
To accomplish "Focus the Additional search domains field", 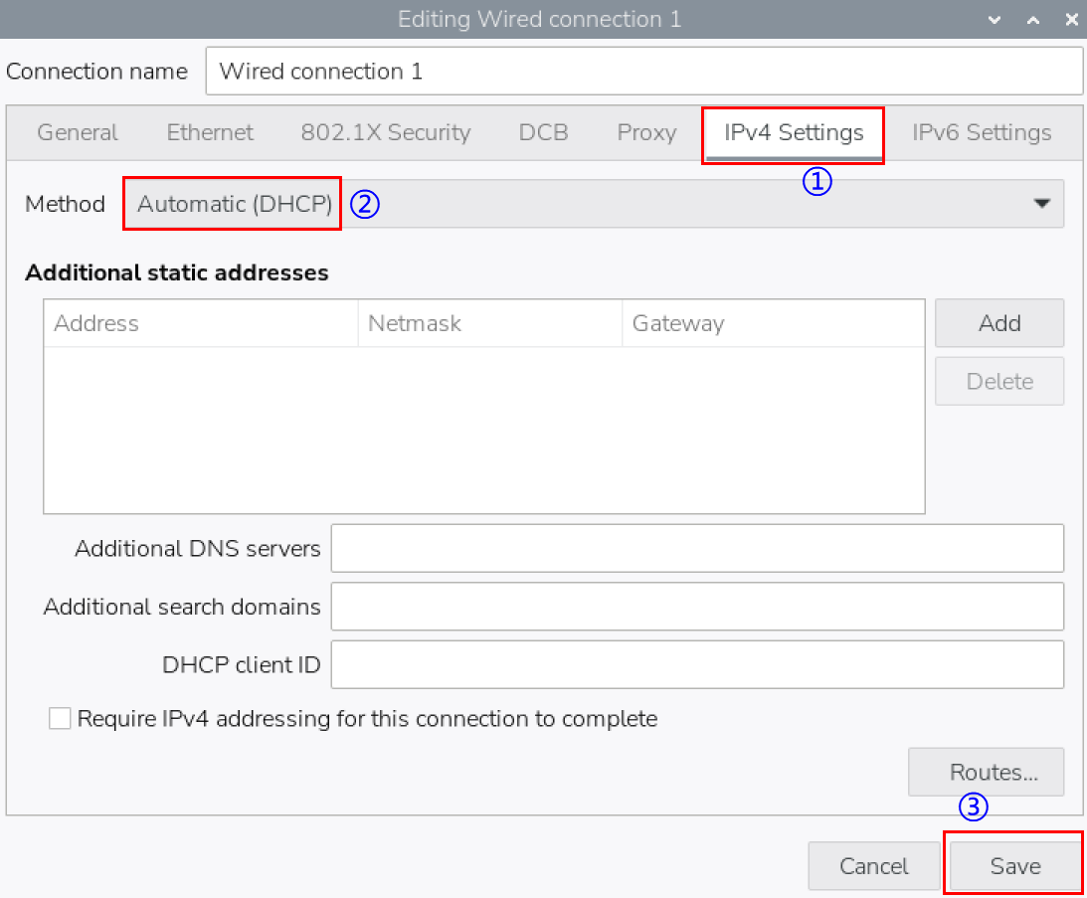I will tap(696, 607).
